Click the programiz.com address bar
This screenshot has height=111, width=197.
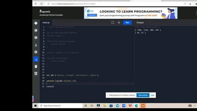[x=73, y=4]
